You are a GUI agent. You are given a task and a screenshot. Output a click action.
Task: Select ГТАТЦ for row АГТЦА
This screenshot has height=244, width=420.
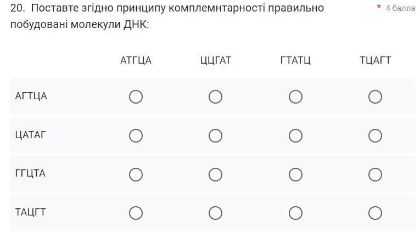click(295, 97)
